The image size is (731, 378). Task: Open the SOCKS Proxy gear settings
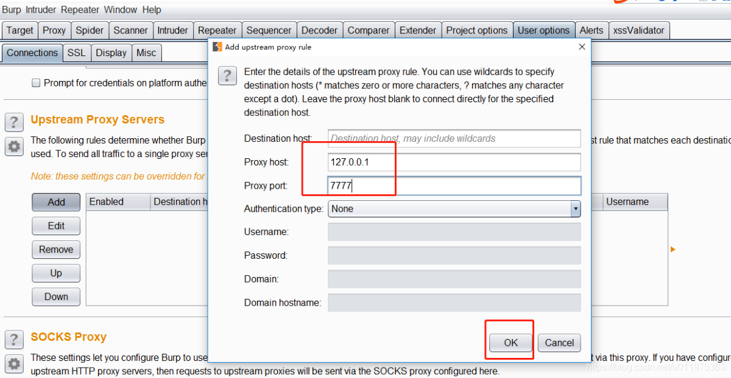14,363
